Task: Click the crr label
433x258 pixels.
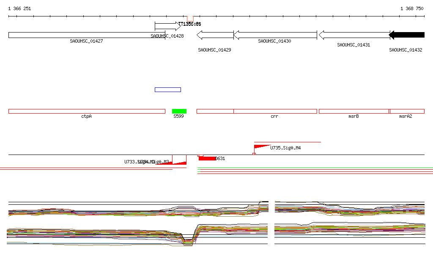Action: 274,116
